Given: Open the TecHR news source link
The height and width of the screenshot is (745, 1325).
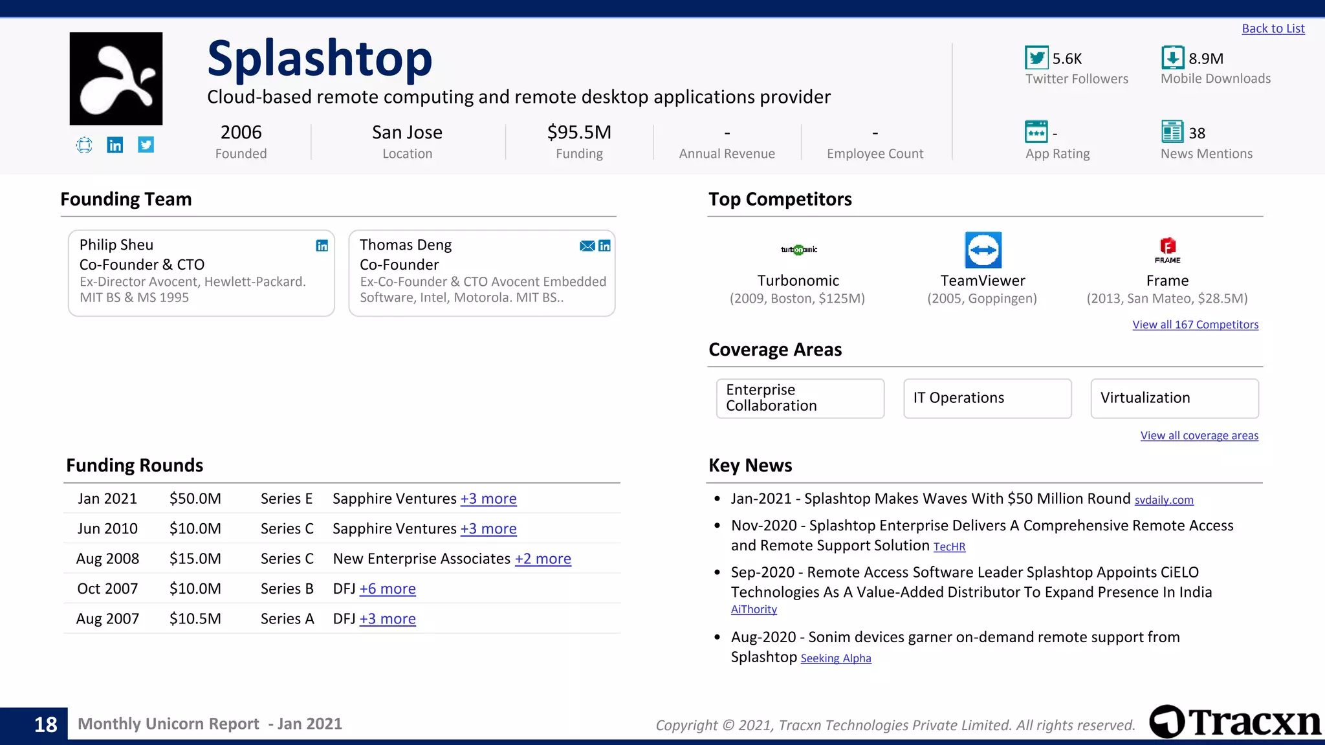Looking at the screenshot, I should tap(949, 547).
